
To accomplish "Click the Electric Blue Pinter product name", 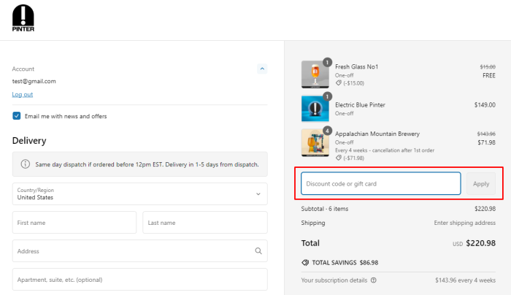I will 360,104.
